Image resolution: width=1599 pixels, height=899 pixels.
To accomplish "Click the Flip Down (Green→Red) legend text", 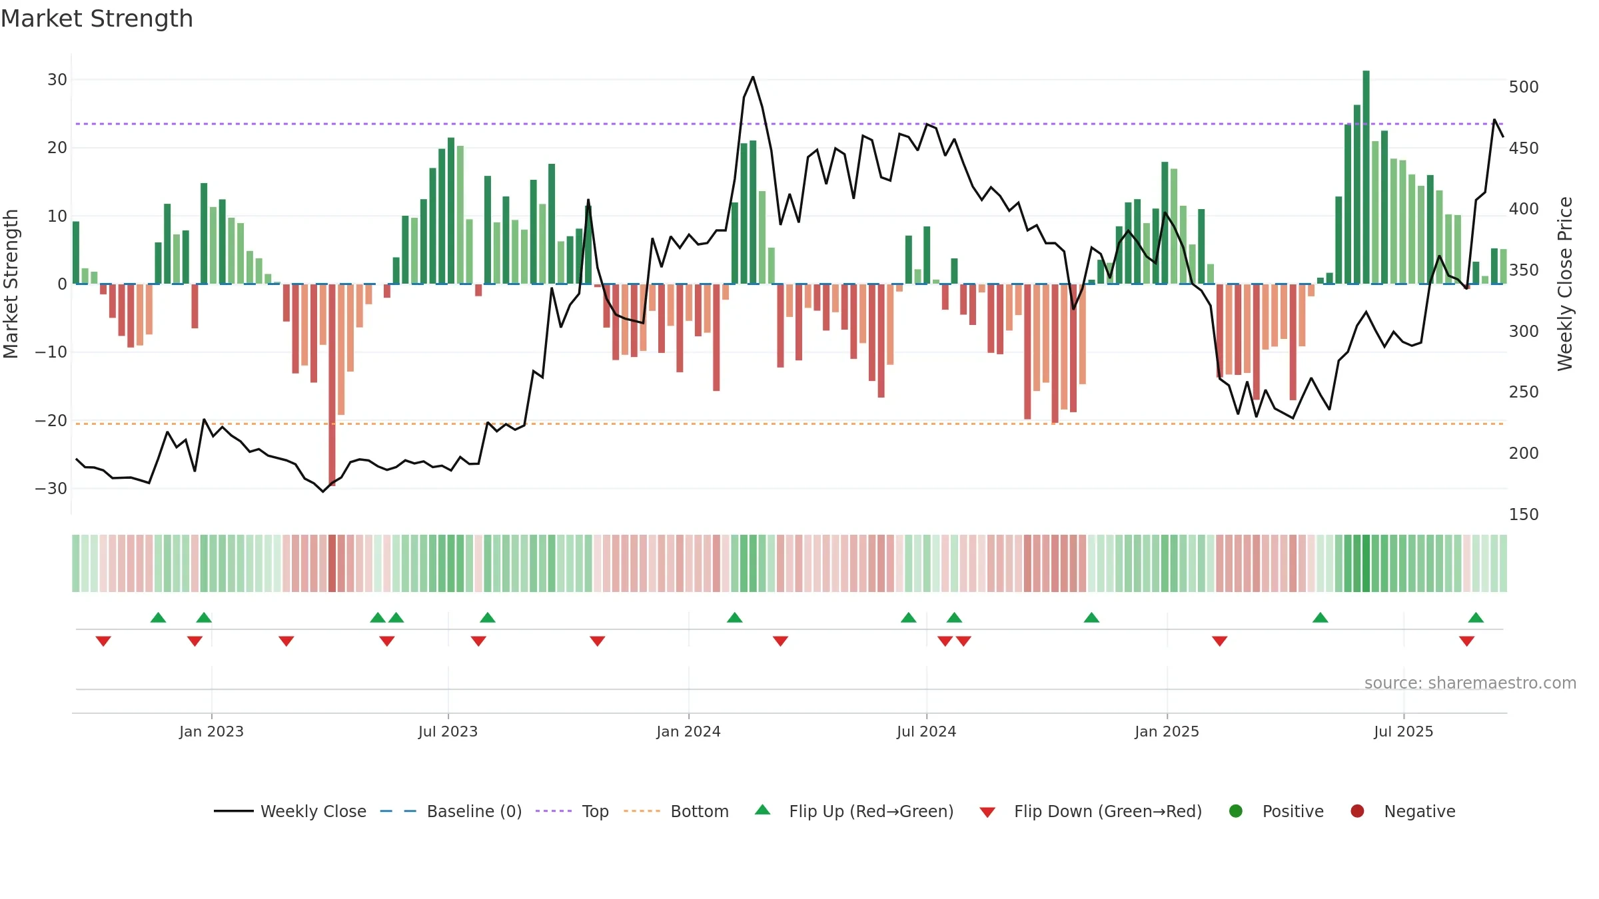I will click(x=1108, y=811).
